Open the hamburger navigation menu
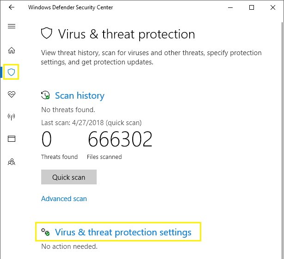 (x=12, y=26)
